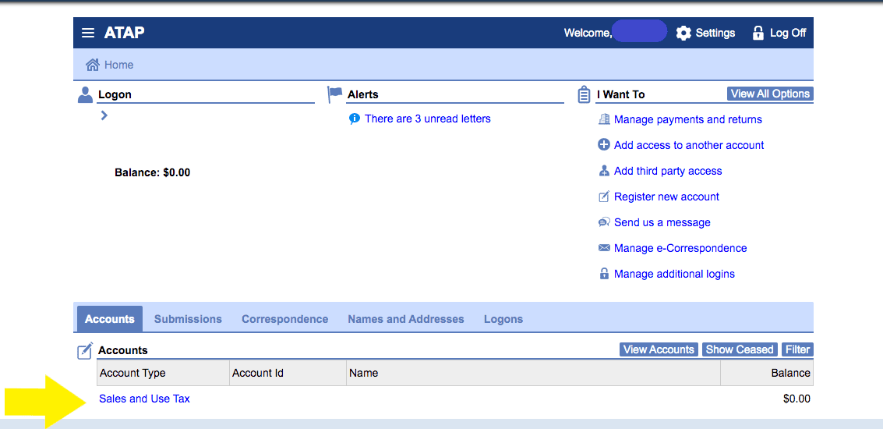
Task: Click the Accounts section edit icon
Action: (84, 351)
